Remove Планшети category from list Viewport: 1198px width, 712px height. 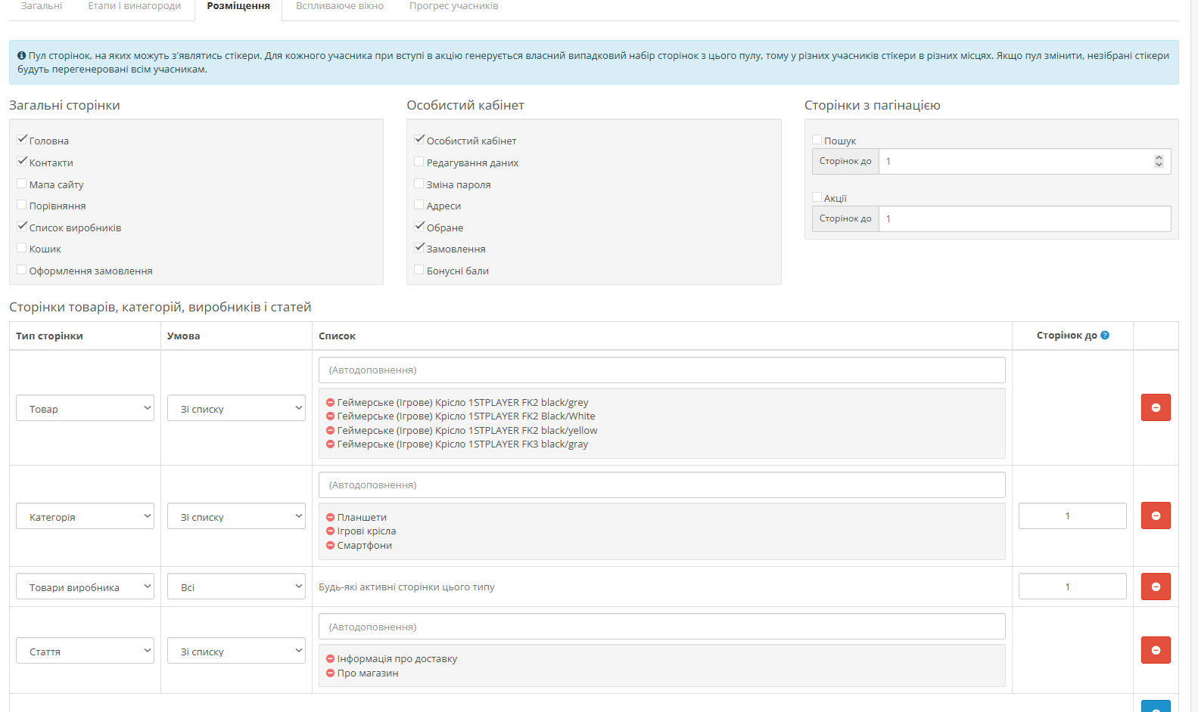click(330, 518)
